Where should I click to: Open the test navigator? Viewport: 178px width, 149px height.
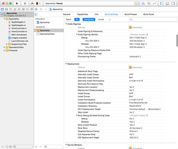19,9
